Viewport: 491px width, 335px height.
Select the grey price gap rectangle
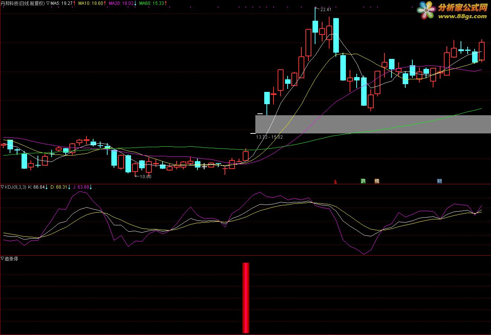point(373,124)
